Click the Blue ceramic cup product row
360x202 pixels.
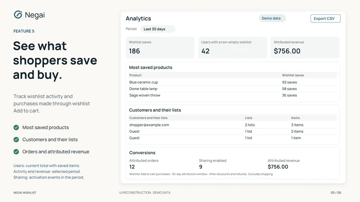[x=233, y=82]
